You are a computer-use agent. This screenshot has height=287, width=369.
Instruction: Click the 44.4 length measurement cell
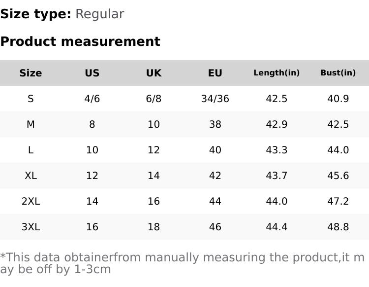coord(277,227)
